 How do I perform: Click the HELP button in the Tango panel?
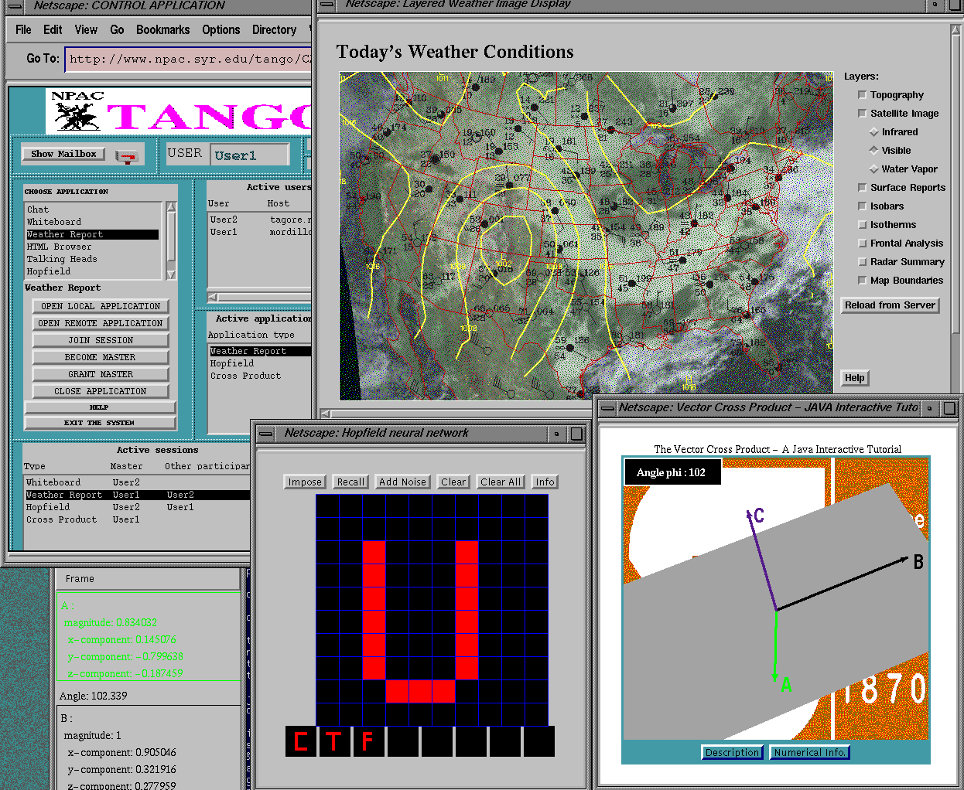click(x=100, y=407)
